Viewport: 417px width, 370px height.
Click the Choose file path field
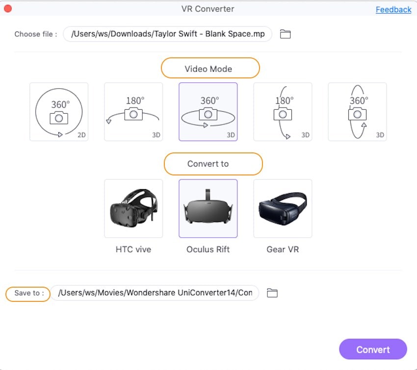pyautogui.click(x=168, y=34)
